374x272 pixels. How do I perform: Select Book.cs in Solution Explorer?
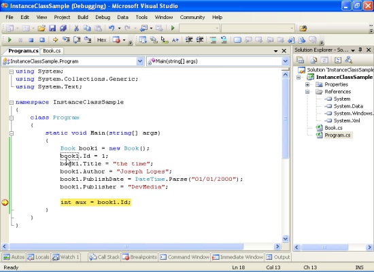coord(333,128)
